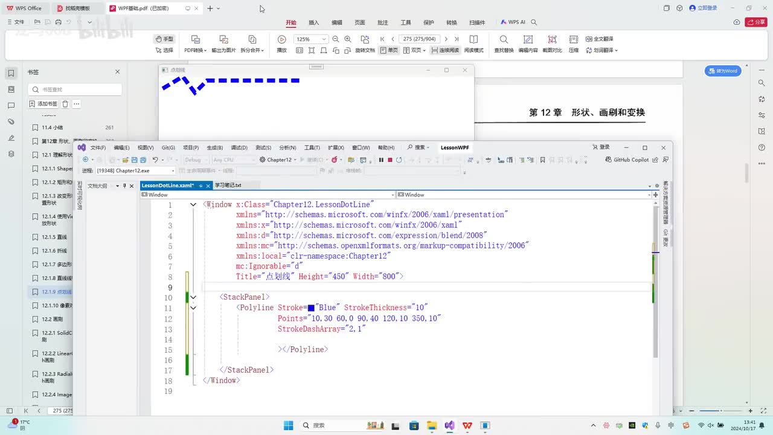This screenshot has width=773, height=435.
Task: Toggle Continuous Reading (连续阅读) mode
Action: tap(444, 50)
